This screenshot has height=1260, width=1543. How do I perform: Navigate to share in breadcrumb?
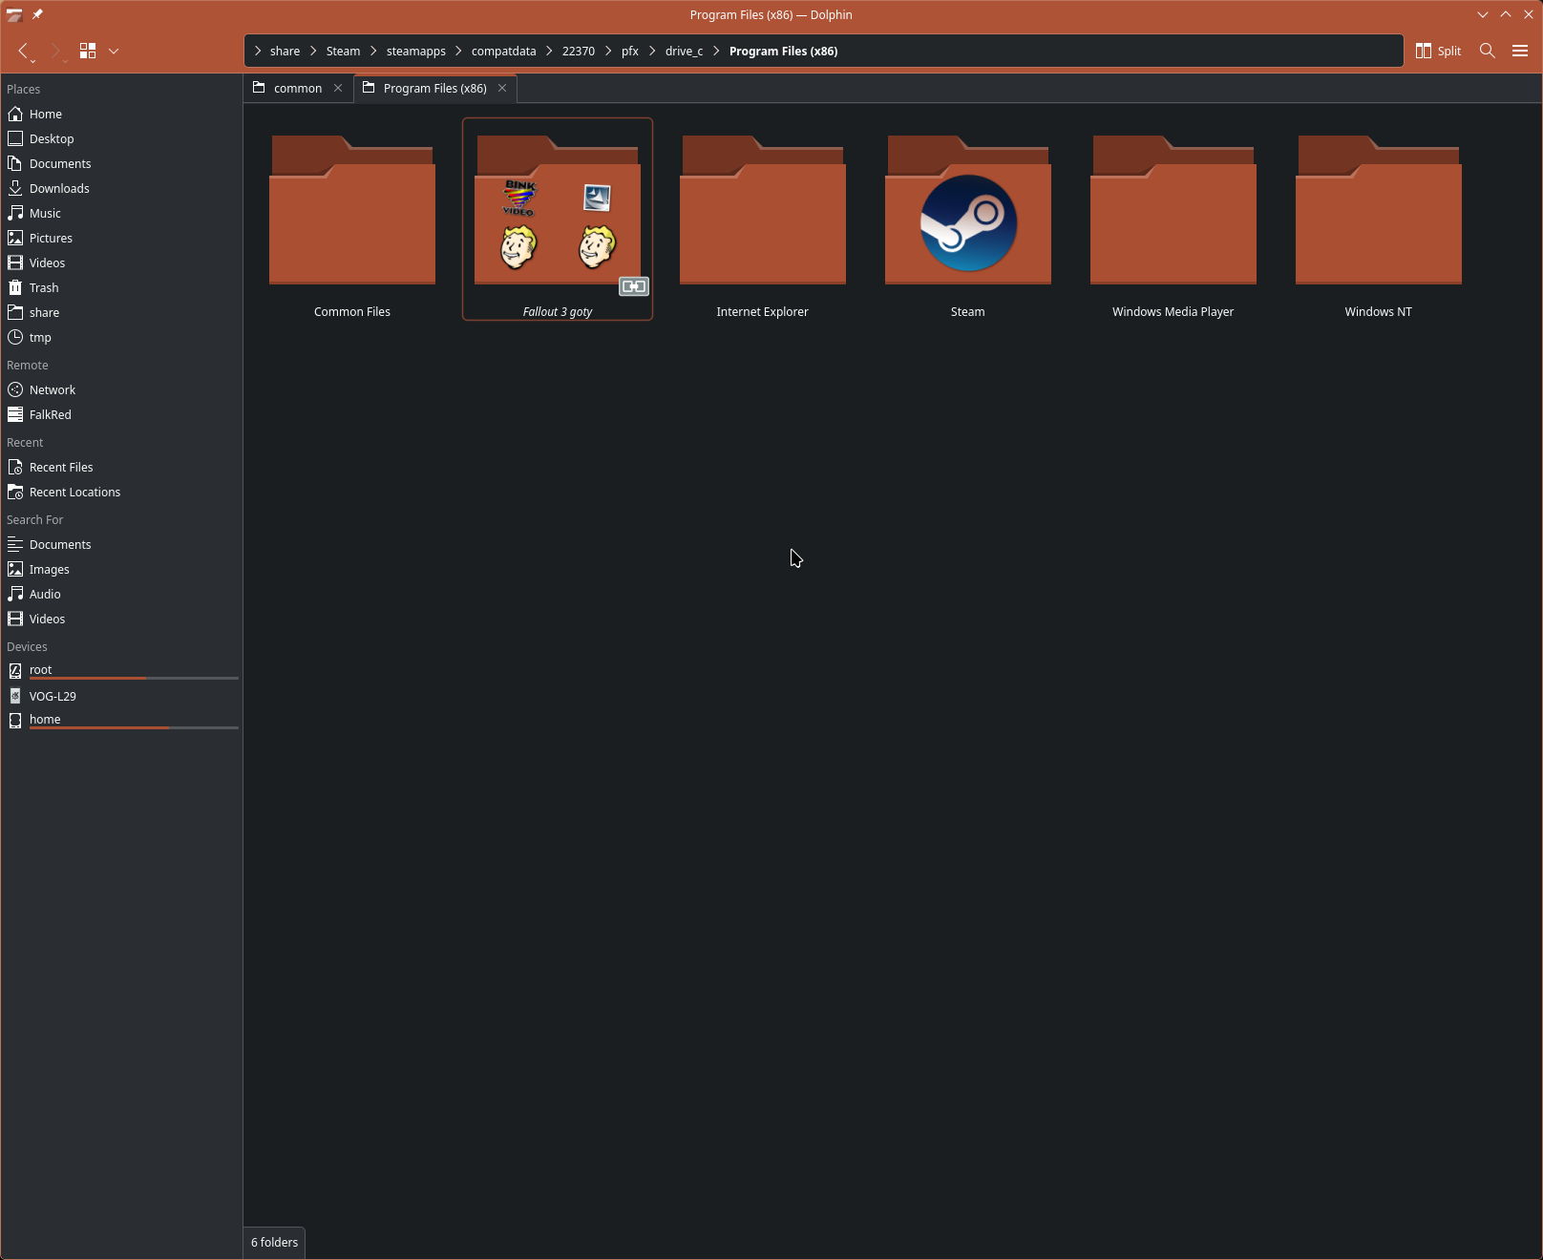tap(285, 52)
